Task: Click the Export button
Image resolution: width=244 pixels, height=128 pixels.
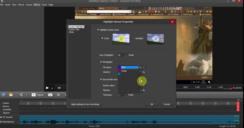Action: [37, 95]
